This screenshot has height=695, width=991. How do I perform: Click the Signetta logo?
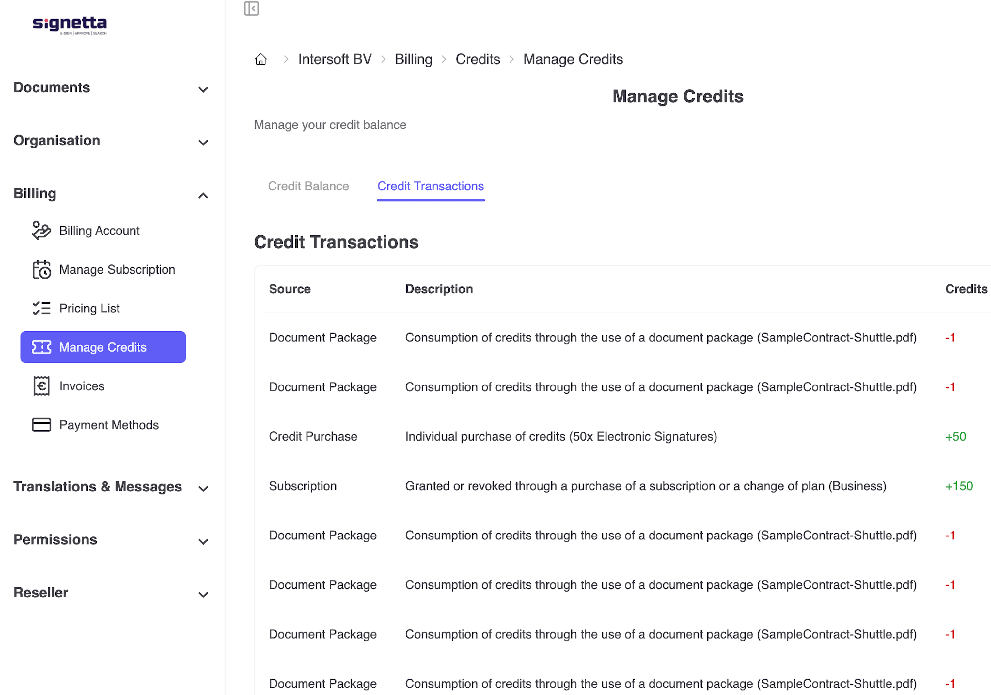(70, 25)
